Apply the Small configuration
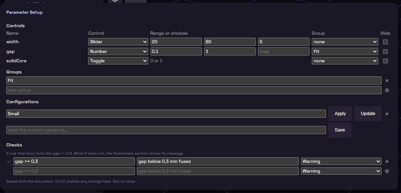401x193 pixels. tap(340, 114)
